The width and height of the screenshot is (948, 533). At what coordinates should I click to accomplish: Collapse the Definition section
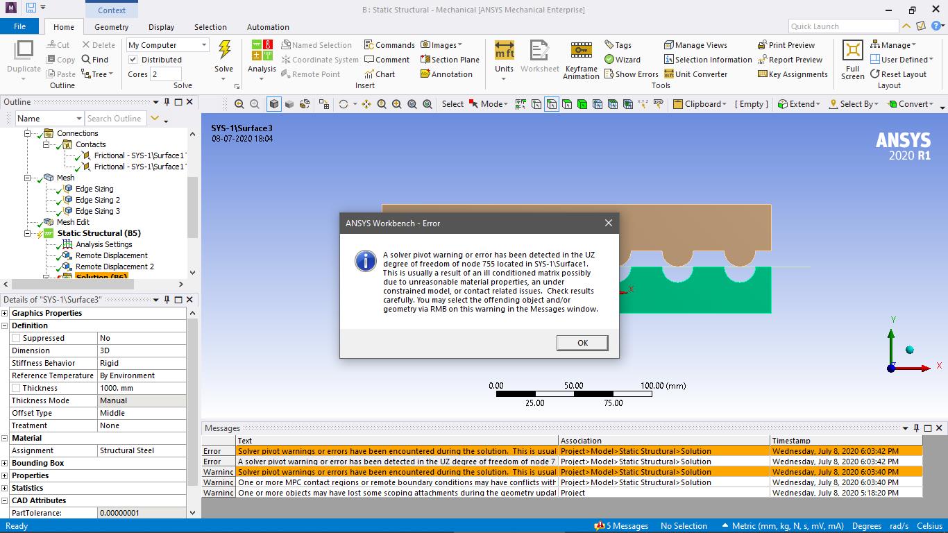coord(4,325)
